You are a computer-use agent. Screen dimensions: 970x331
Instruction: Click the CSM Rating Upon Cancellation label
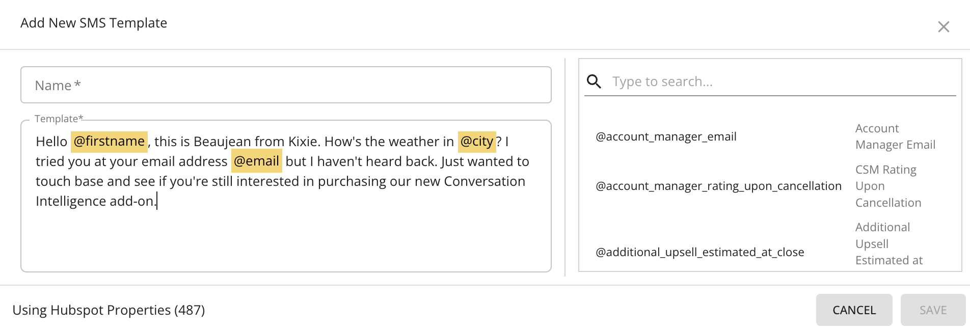tap(888, 186)
